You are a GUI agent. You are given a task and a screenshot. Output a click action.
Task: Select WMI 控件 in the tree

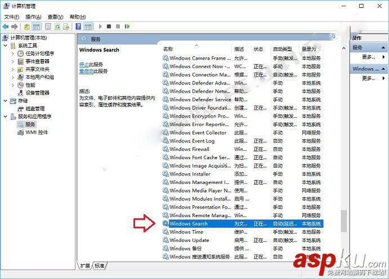pos(37,132)
